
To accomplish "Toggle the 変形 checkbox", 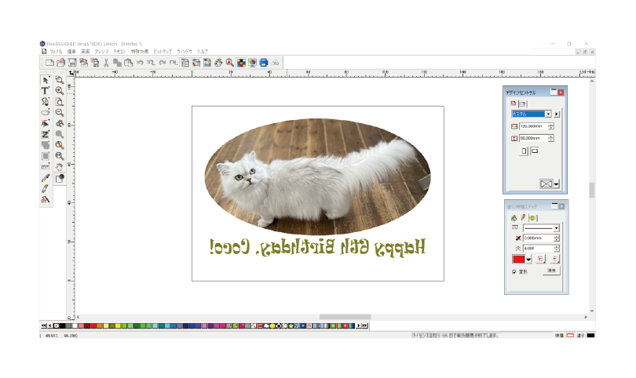I will (x=514, y=271).
